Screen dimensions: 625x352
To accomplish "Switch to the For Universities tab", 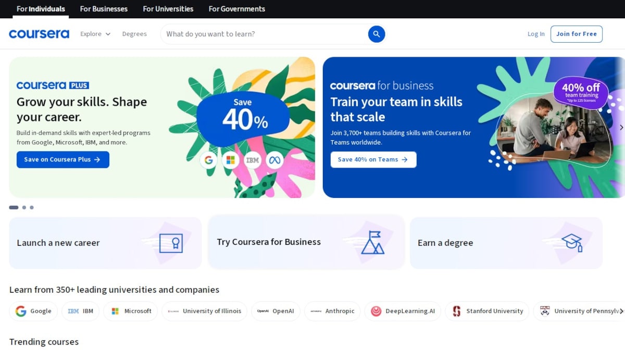I will click(x=168, y=9).
